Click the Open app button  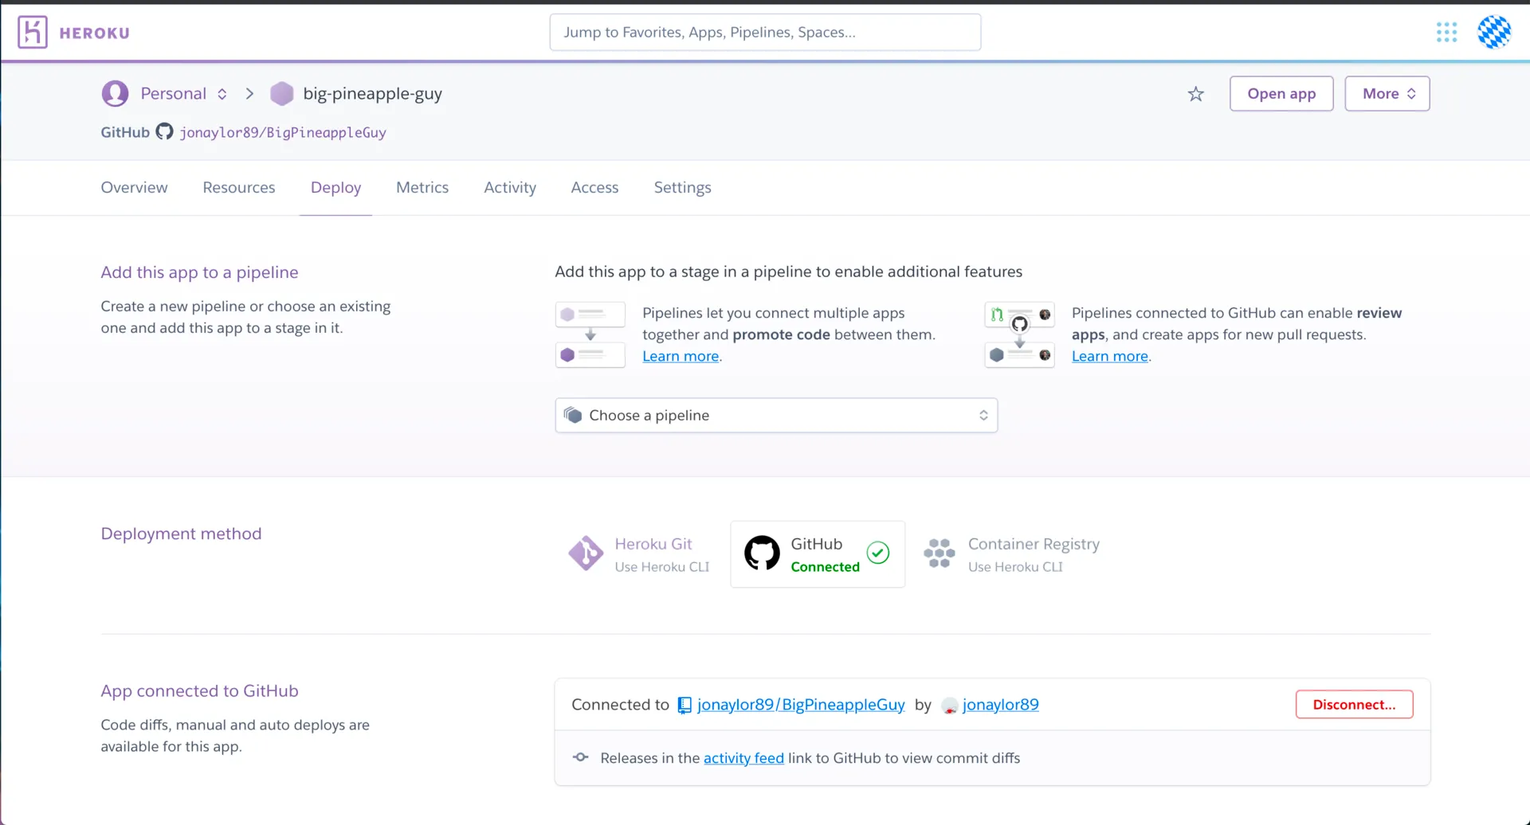[x=1281, y=93]
